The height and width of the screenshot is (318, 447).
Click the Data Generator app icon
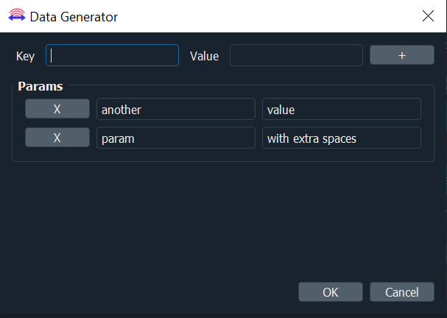pyautogui.click(x=17, y=15)
